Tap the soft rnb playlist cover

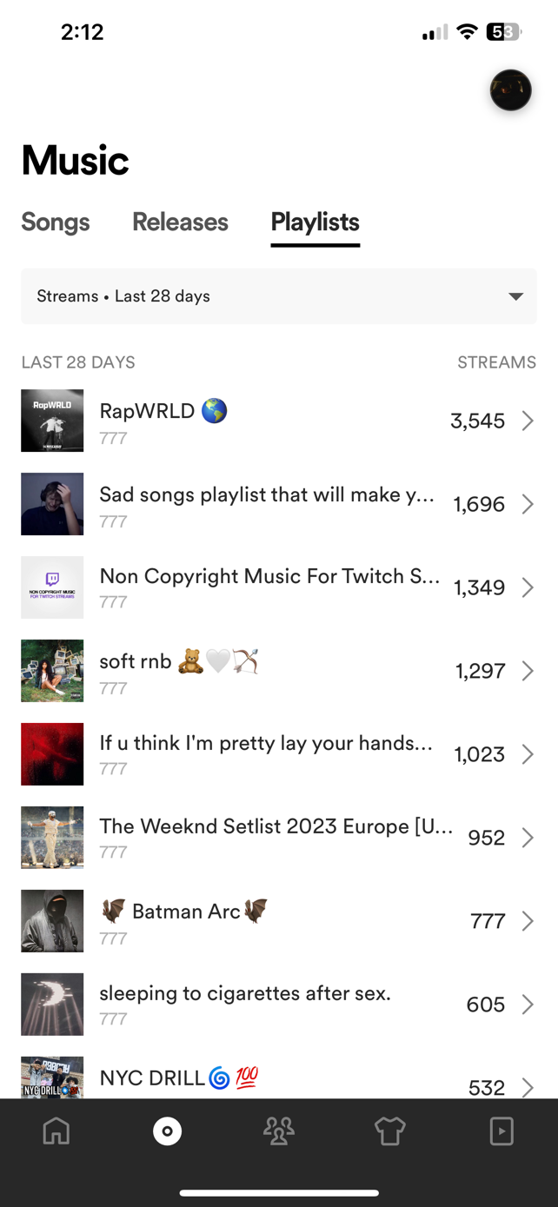52,671
